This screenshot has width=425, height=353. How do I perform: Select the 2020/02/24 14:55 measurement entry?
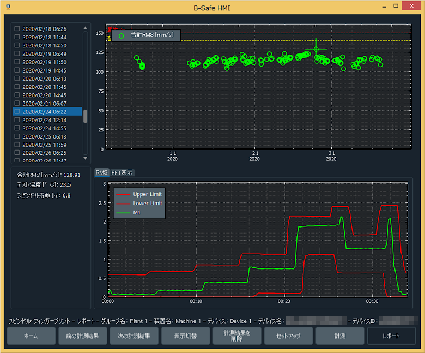pyautogui.click(x=47, y=128)
